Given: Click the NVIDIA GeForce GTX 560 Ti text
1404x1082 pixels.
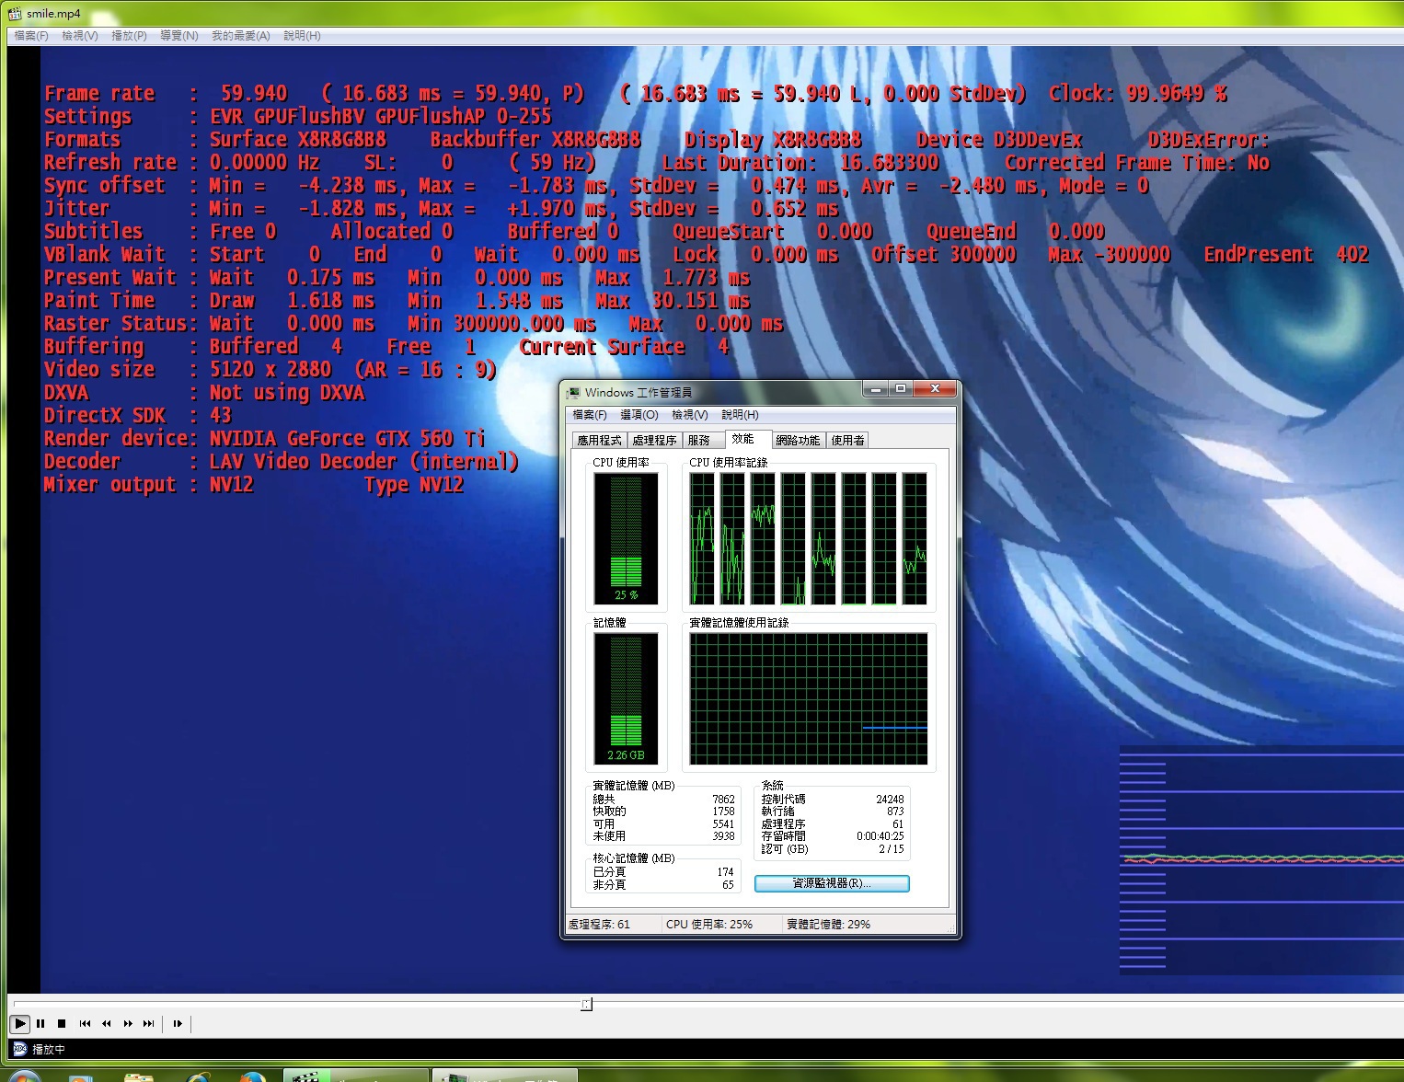Looking at the screenshot, I should 347,438.
